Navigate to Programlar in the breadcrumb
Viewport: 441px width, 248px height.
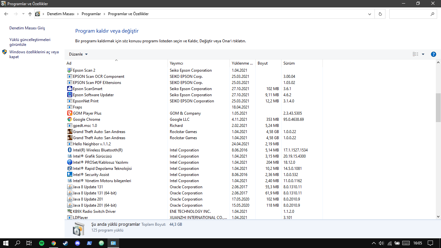click(x=91, y=14)
